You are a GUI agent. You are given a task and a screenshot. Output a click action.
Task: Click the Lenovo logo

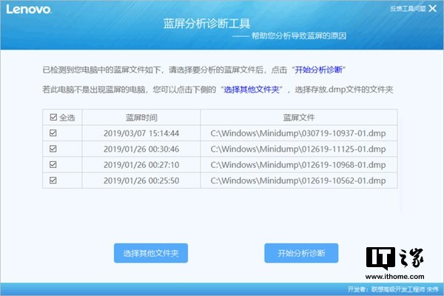28,11
